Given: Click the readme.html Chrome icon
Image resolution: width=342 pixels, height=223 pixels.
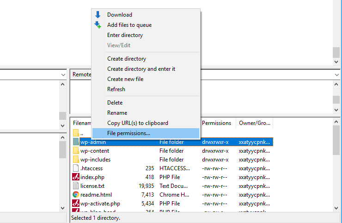Looking at the screenshot, I should [76, 194].
